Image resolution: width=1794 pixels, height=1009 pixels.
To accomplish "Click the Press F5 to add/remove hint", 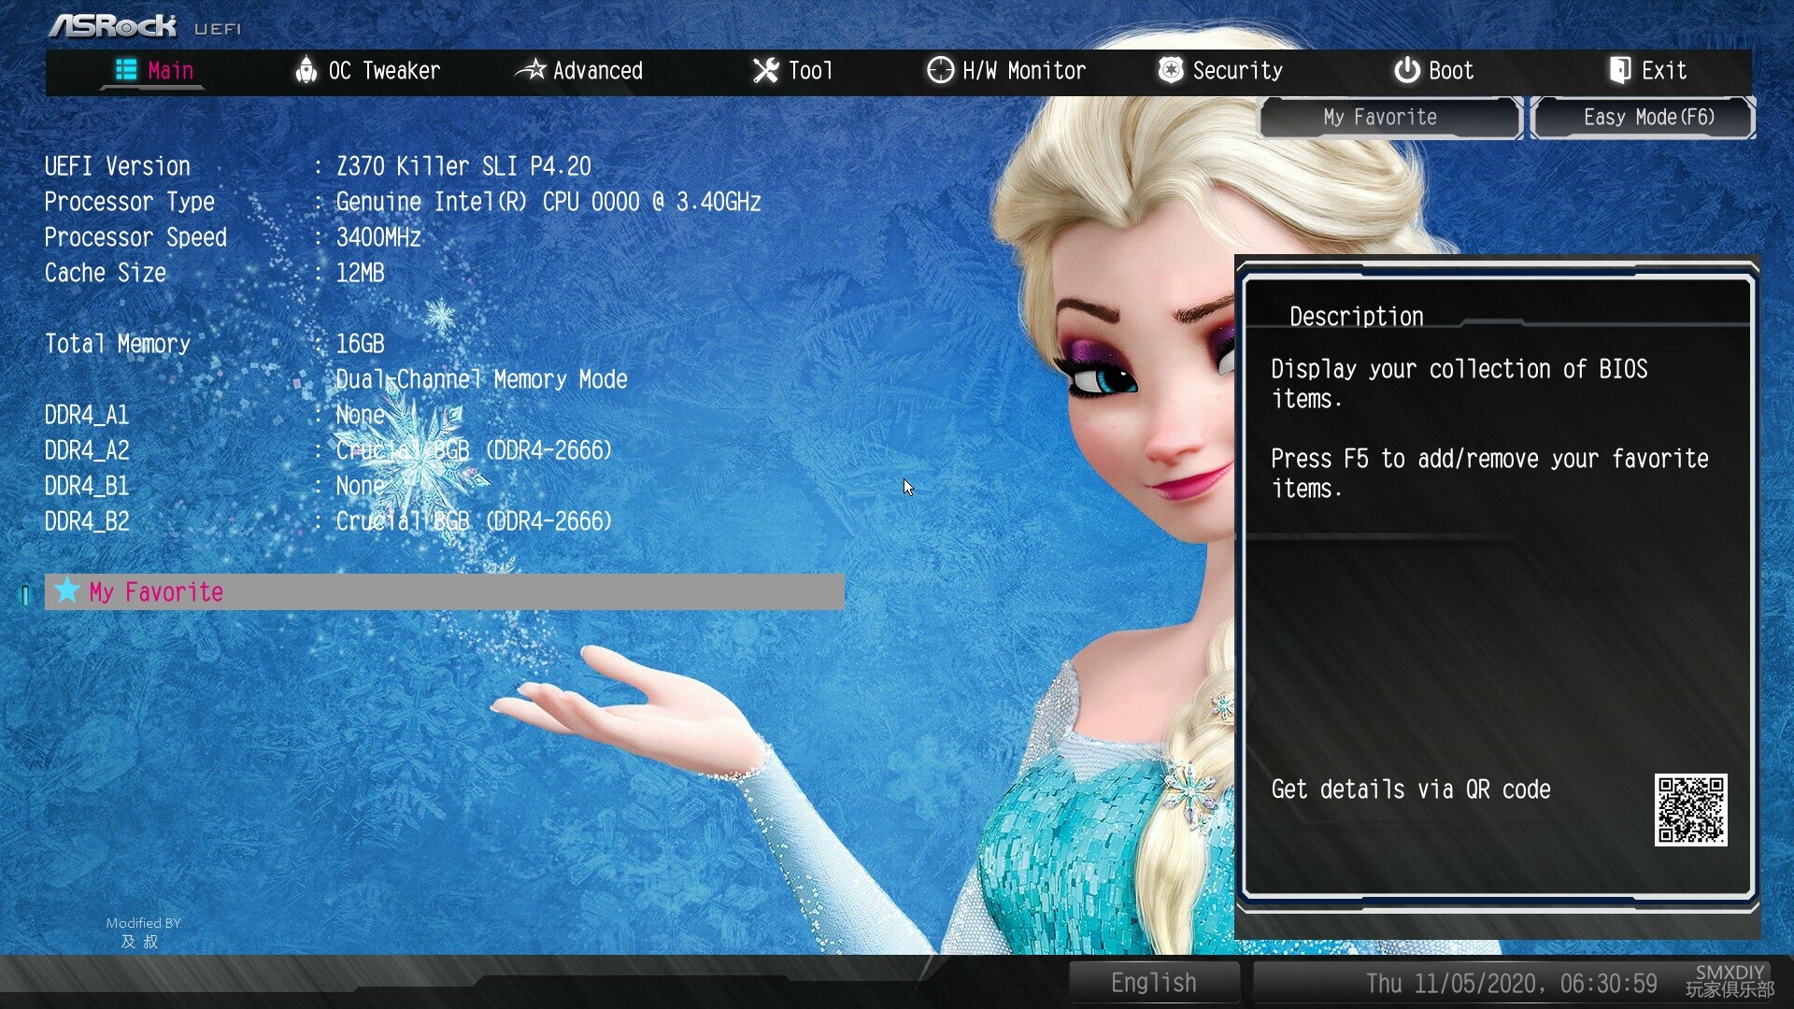I will pyautogui.click(x=1489, y=474).
